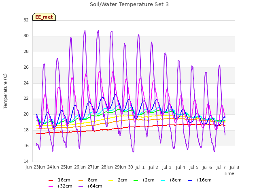Select the -8cm legend label

[92, 180]
